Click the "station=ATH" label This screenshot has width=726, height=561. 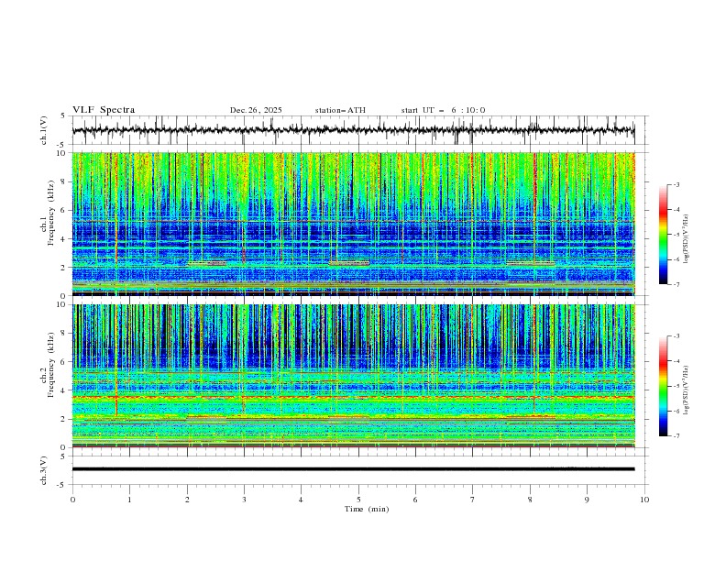pos(340,110)
